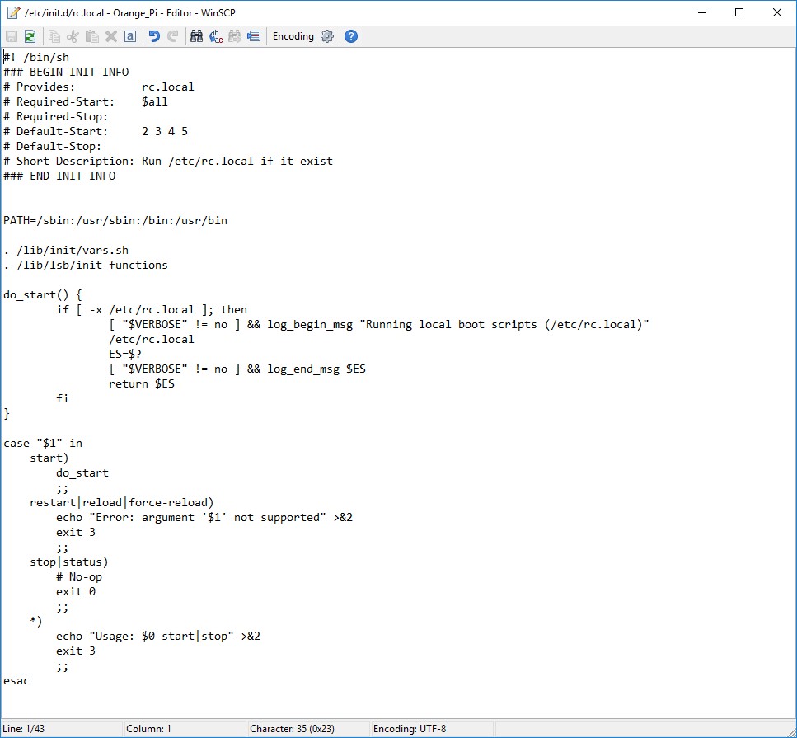The image size is (797, 738).
Task: Click the Find Next icon
Action: pos(235,36)
